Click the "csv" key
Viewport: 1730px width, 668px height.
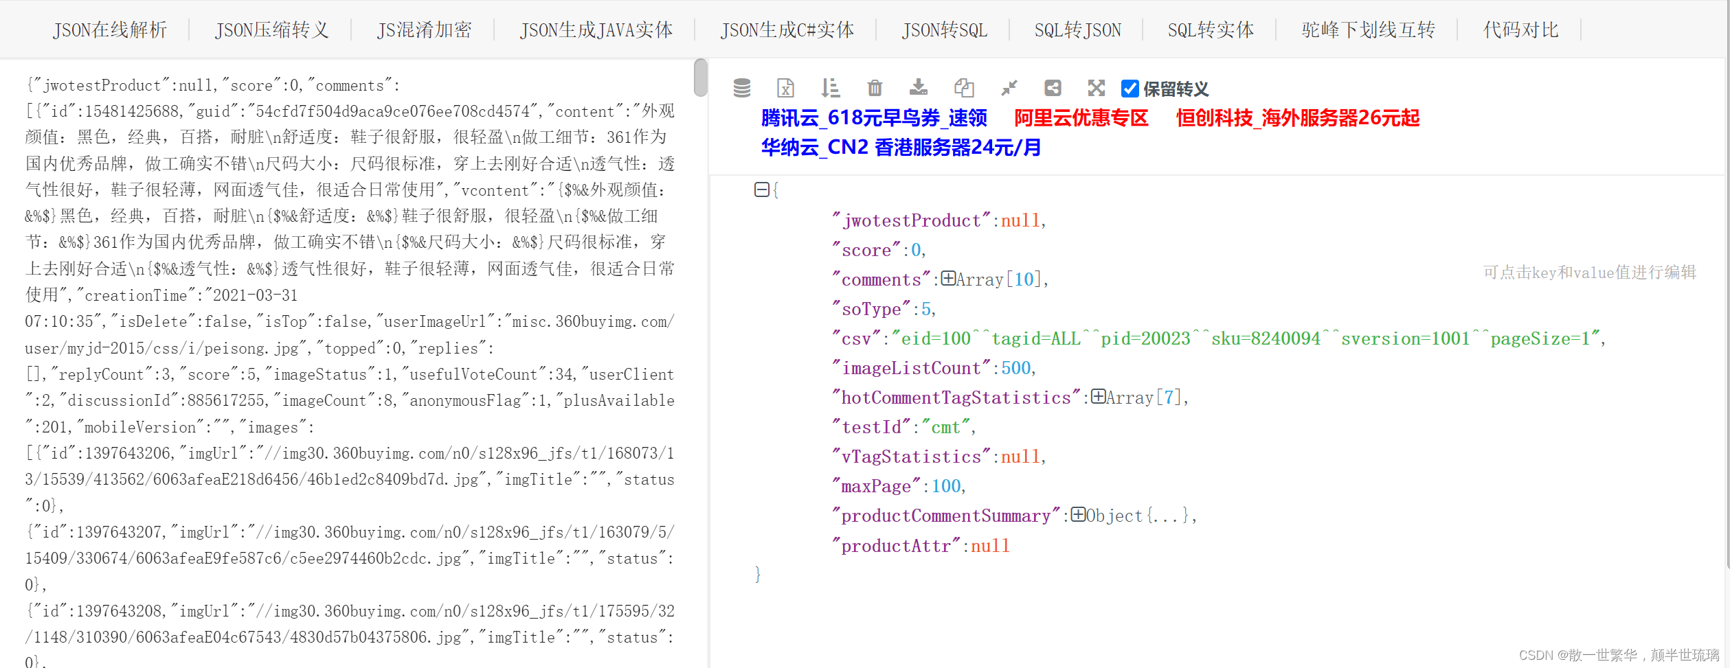tap(857, 338)
